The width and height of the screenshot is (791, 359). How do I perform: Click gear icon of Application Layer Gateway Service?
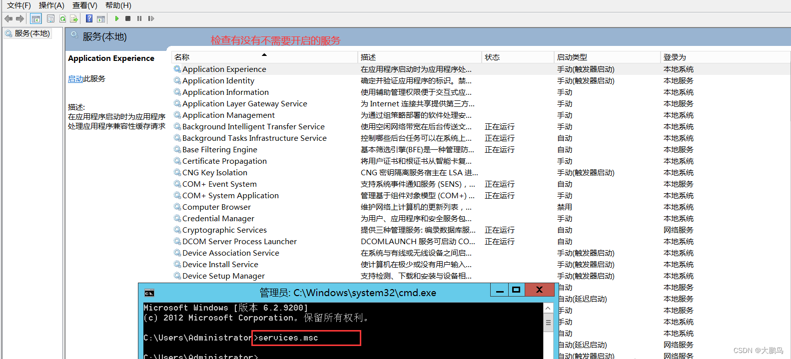177,103
